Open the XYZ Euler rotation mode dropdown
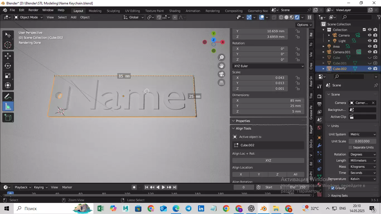The image size is (381, 214). click(268, 66)
